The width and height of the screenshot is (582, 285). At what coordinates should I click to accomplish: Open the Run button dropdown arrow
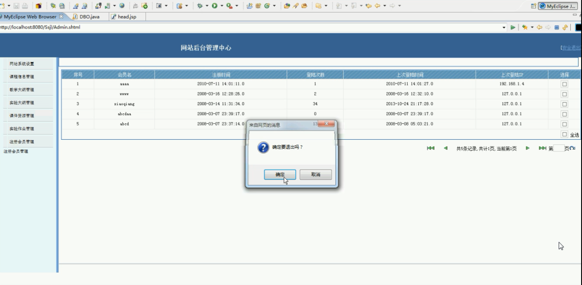222,6
